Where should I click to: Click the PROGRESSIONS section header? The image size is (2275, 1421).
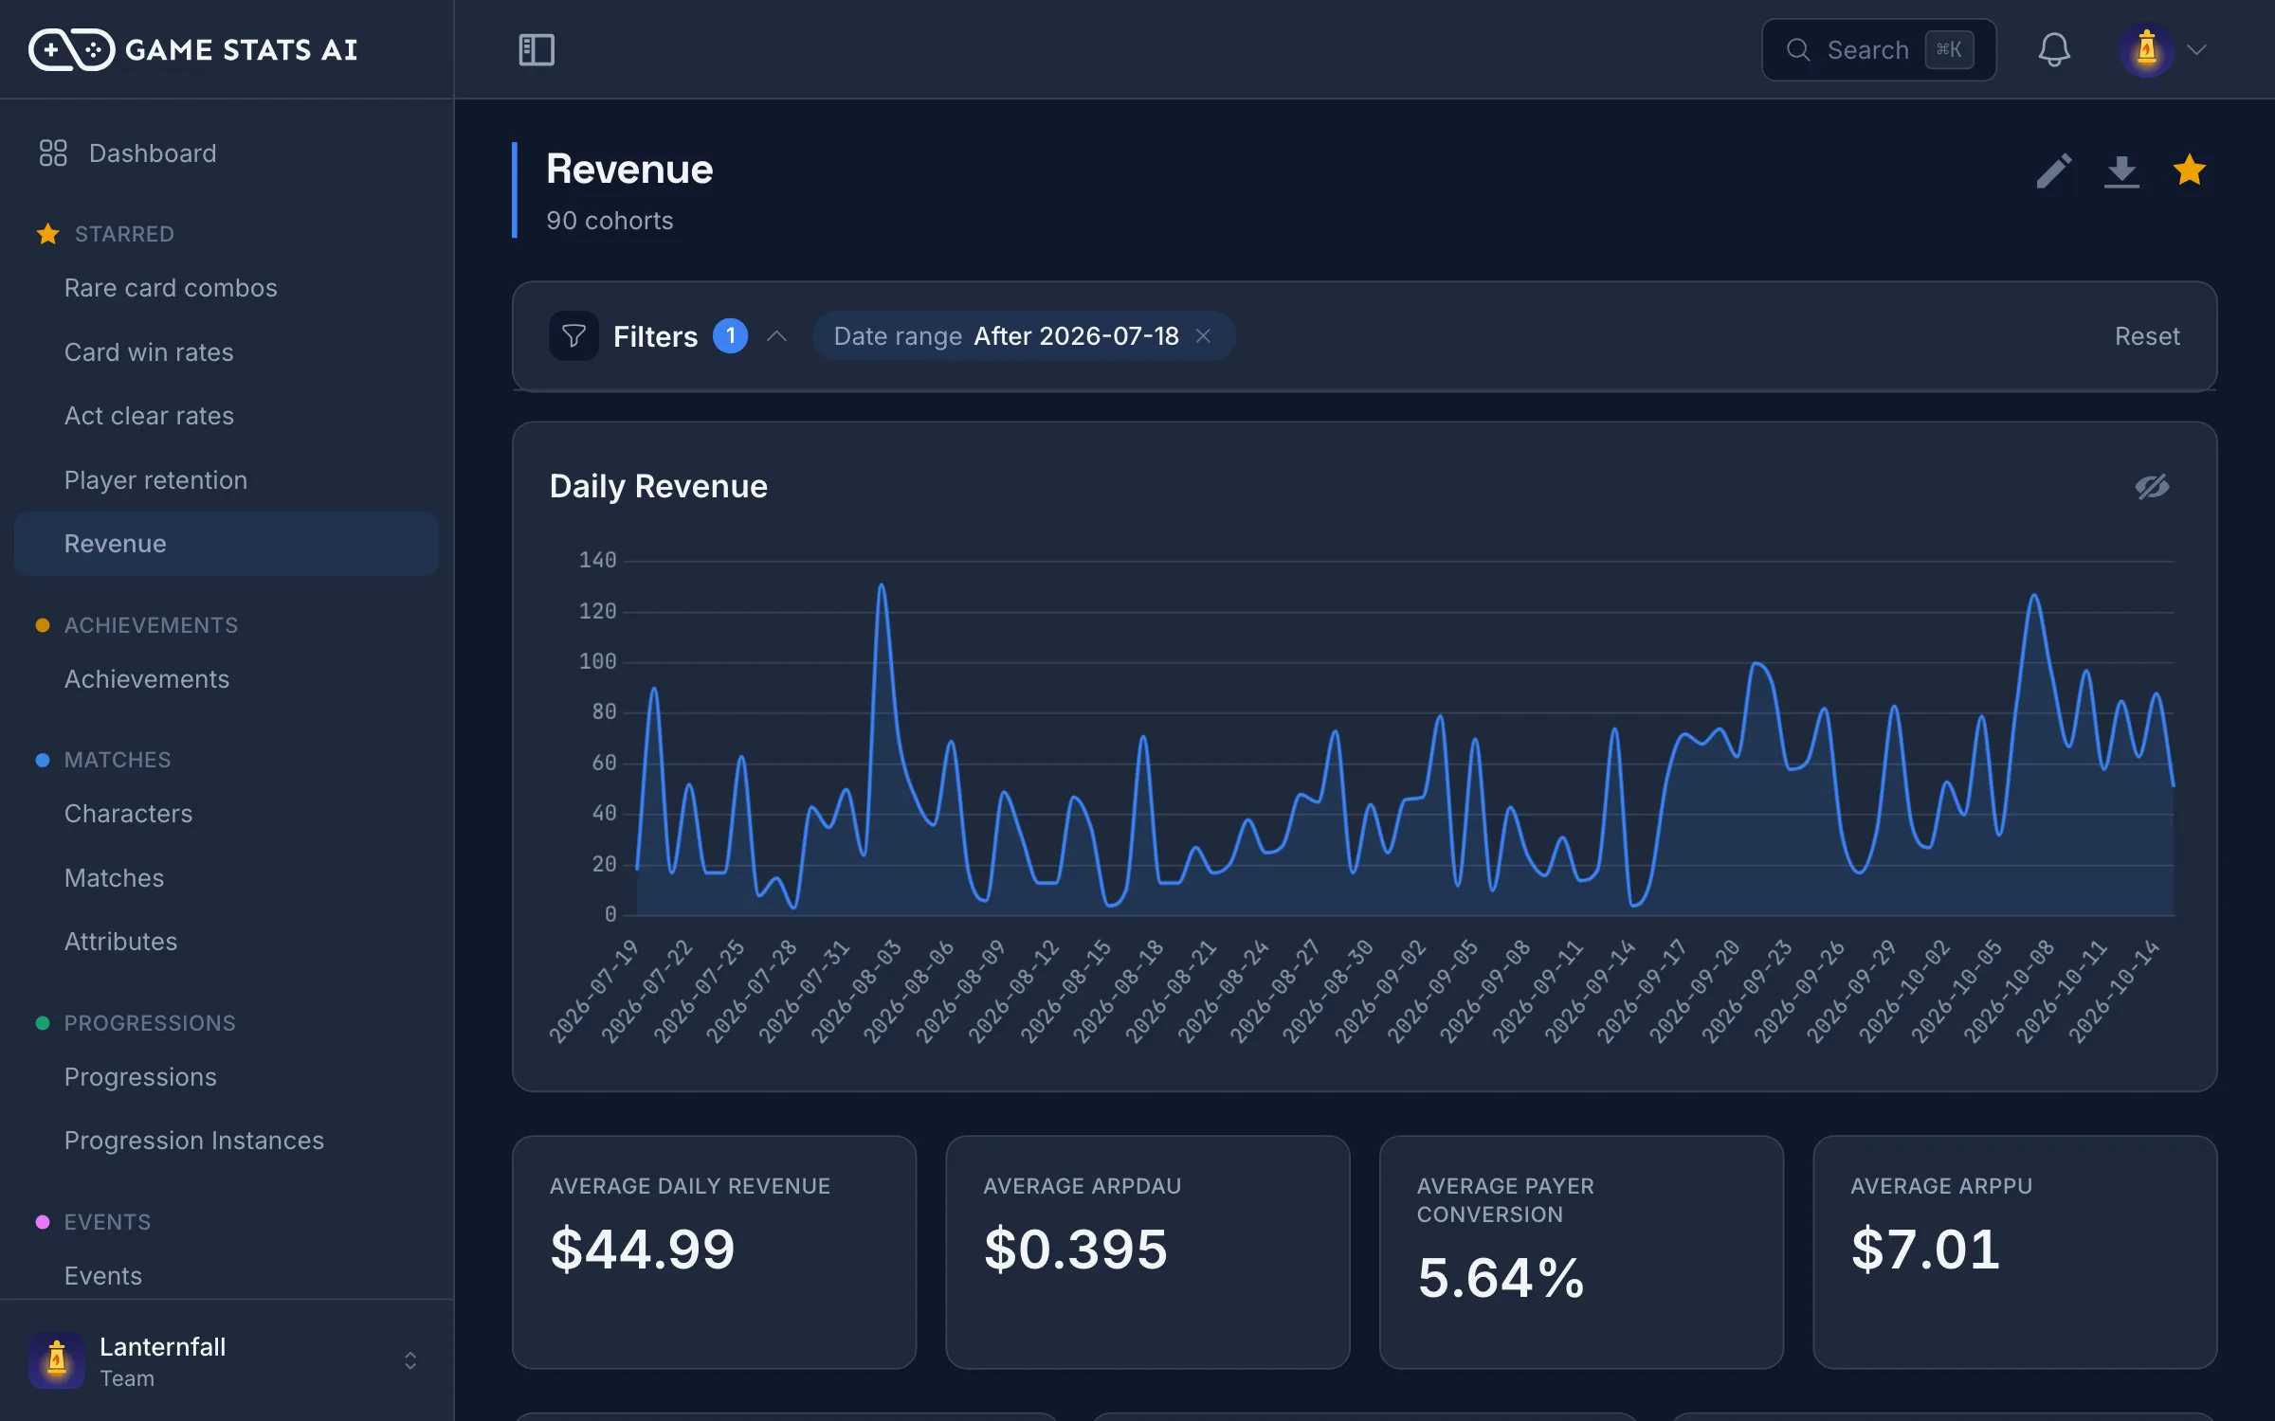(150, 1023)
